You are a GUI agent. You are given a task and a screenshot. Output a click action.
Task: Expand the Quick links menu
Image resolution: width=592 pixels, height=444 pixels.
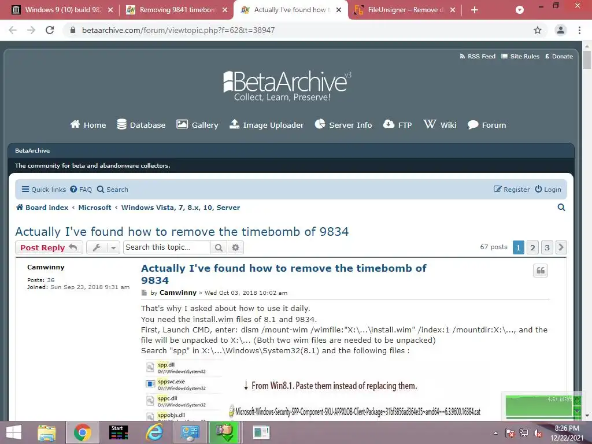coord(43,190)
